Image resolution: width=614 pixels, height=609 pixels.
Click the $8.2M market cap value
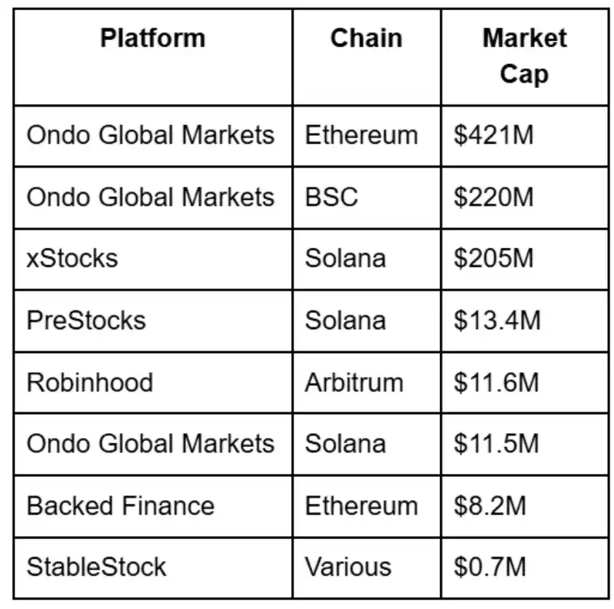[x=490, y=506]
